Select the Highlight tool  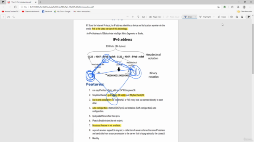pyautogui.click(x=205, y=17)
